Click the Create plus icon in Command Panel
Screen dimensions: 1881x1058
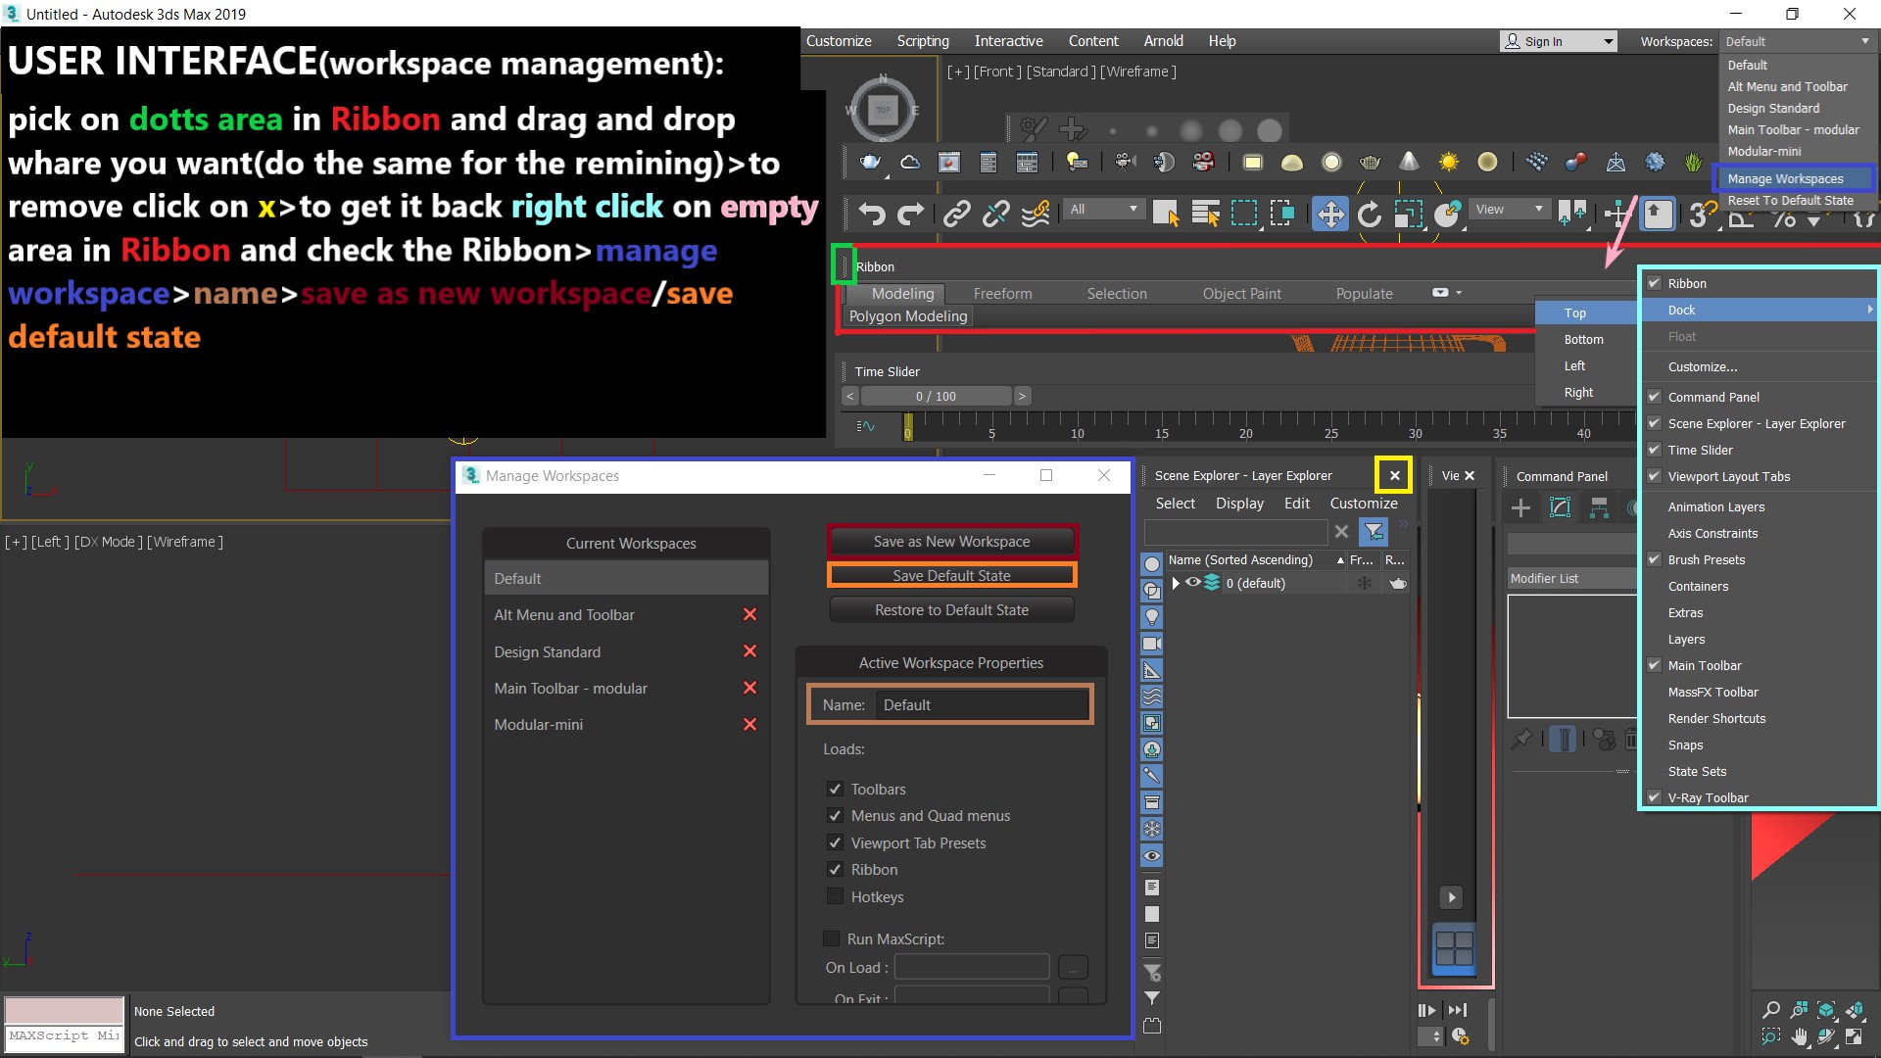pyautogui.click(x=1520, y=507)
